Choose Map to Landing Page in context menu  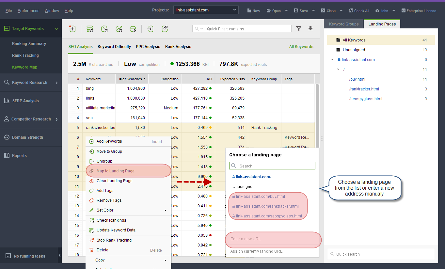click(128, 171)
